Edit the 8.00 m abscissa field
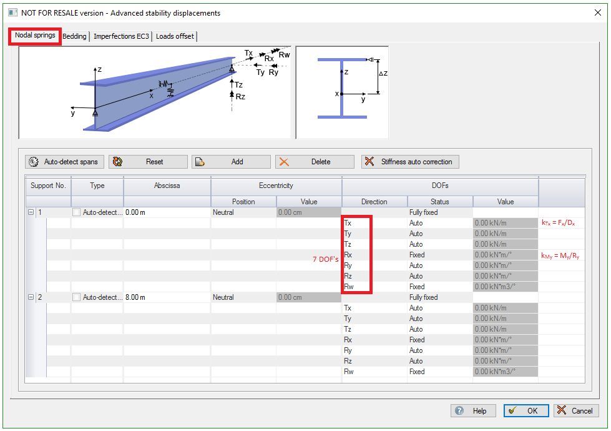The width and height of the screenshot is (611, 431). click(166, 297)
